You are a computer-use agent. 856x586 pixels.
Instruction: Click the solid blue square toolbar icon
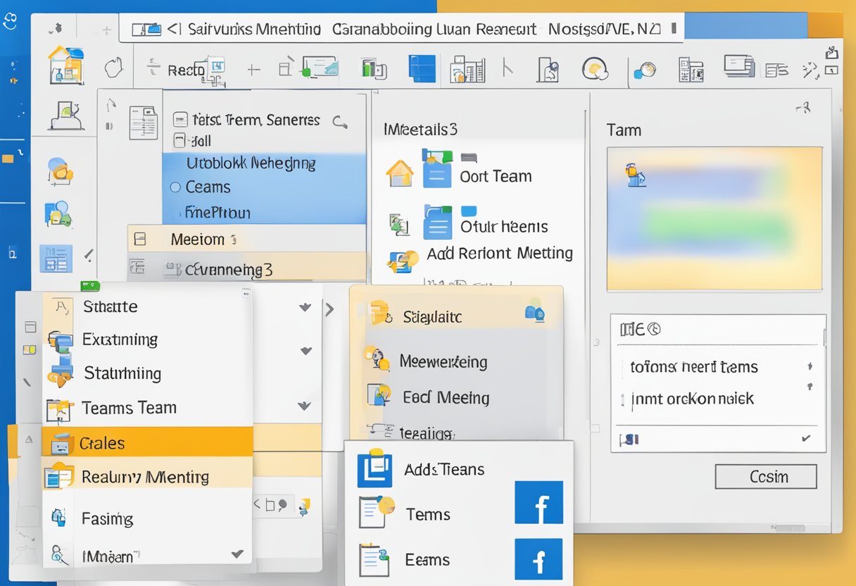(422, 69)
